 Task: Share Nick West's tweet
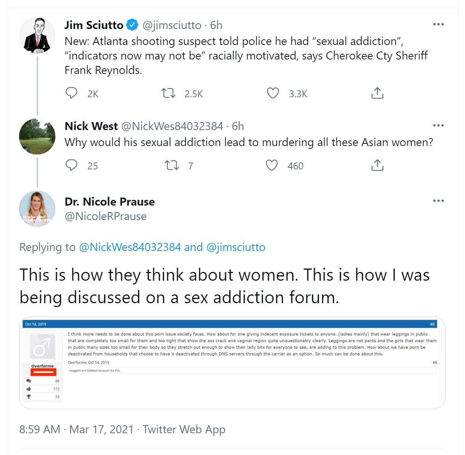click(377, 165)
